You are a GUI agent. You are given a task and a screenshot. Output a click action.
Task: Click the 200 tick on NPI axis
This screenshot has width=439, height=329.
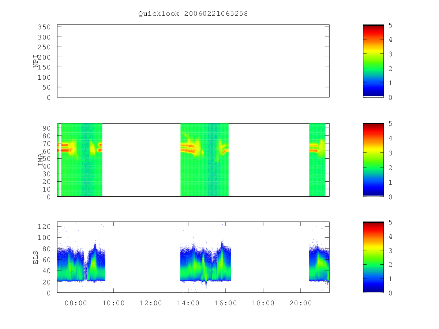coord(45,57)
